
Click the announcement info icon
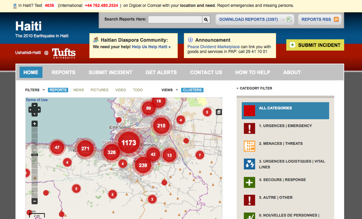(x=190, y=39)
